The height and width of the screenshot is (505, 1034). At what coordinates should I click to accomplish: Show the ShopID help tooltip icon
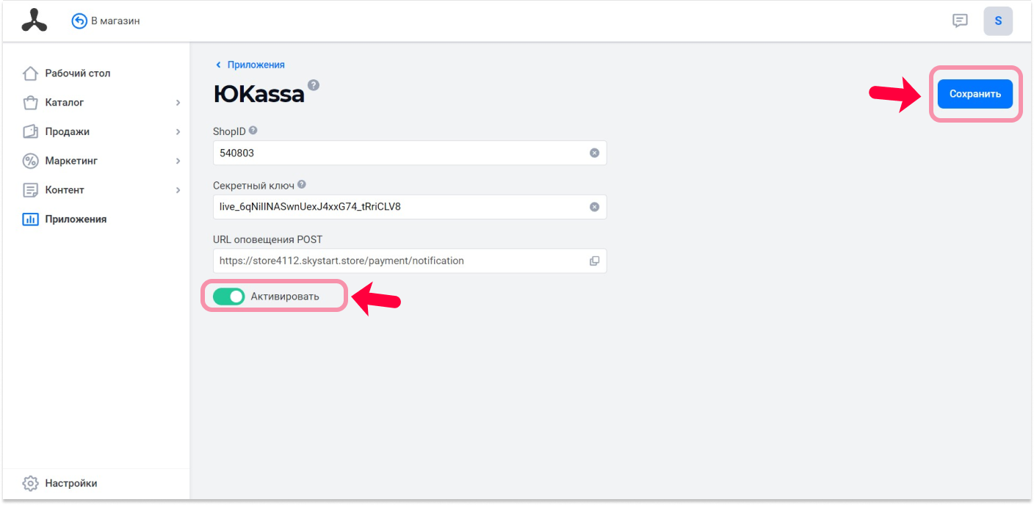pos(253,131)
